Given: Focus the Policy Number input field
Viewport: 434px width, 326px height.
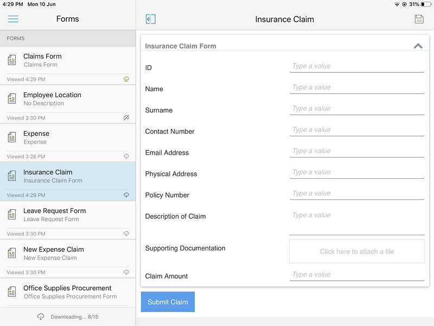Looking at the screenshot, I should point(357,193).
